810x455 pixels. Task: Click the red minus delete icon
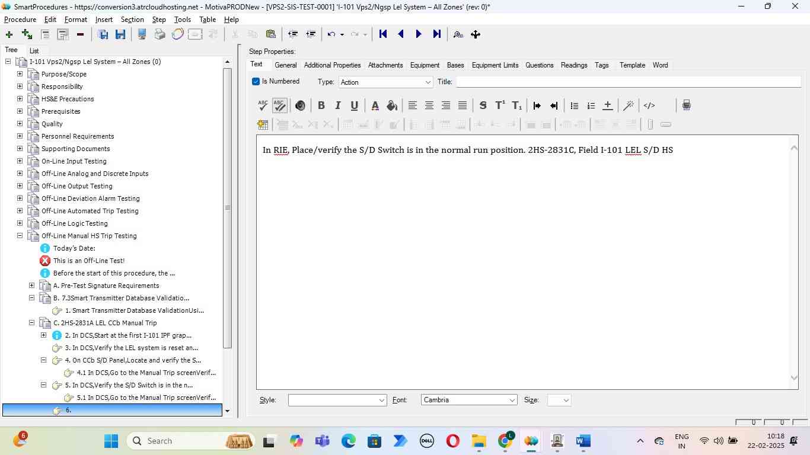tap(80, 34)
